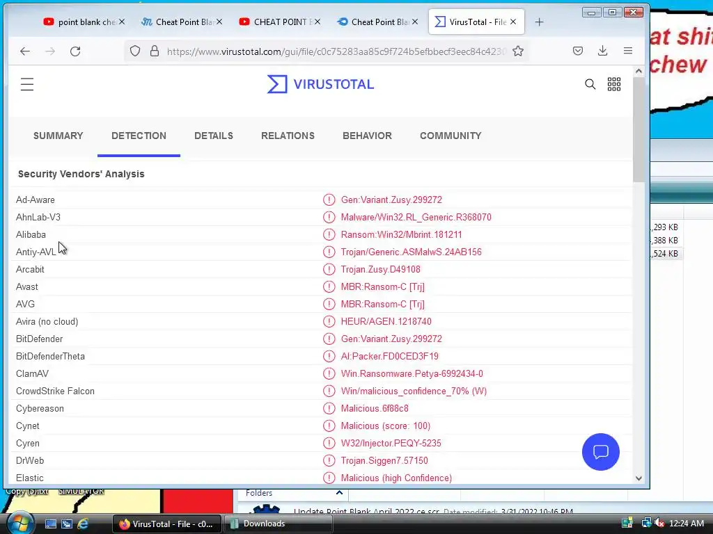The image size is (713, 534).
Task: Open the RELATIONS tab
Action: click(288, 136)
